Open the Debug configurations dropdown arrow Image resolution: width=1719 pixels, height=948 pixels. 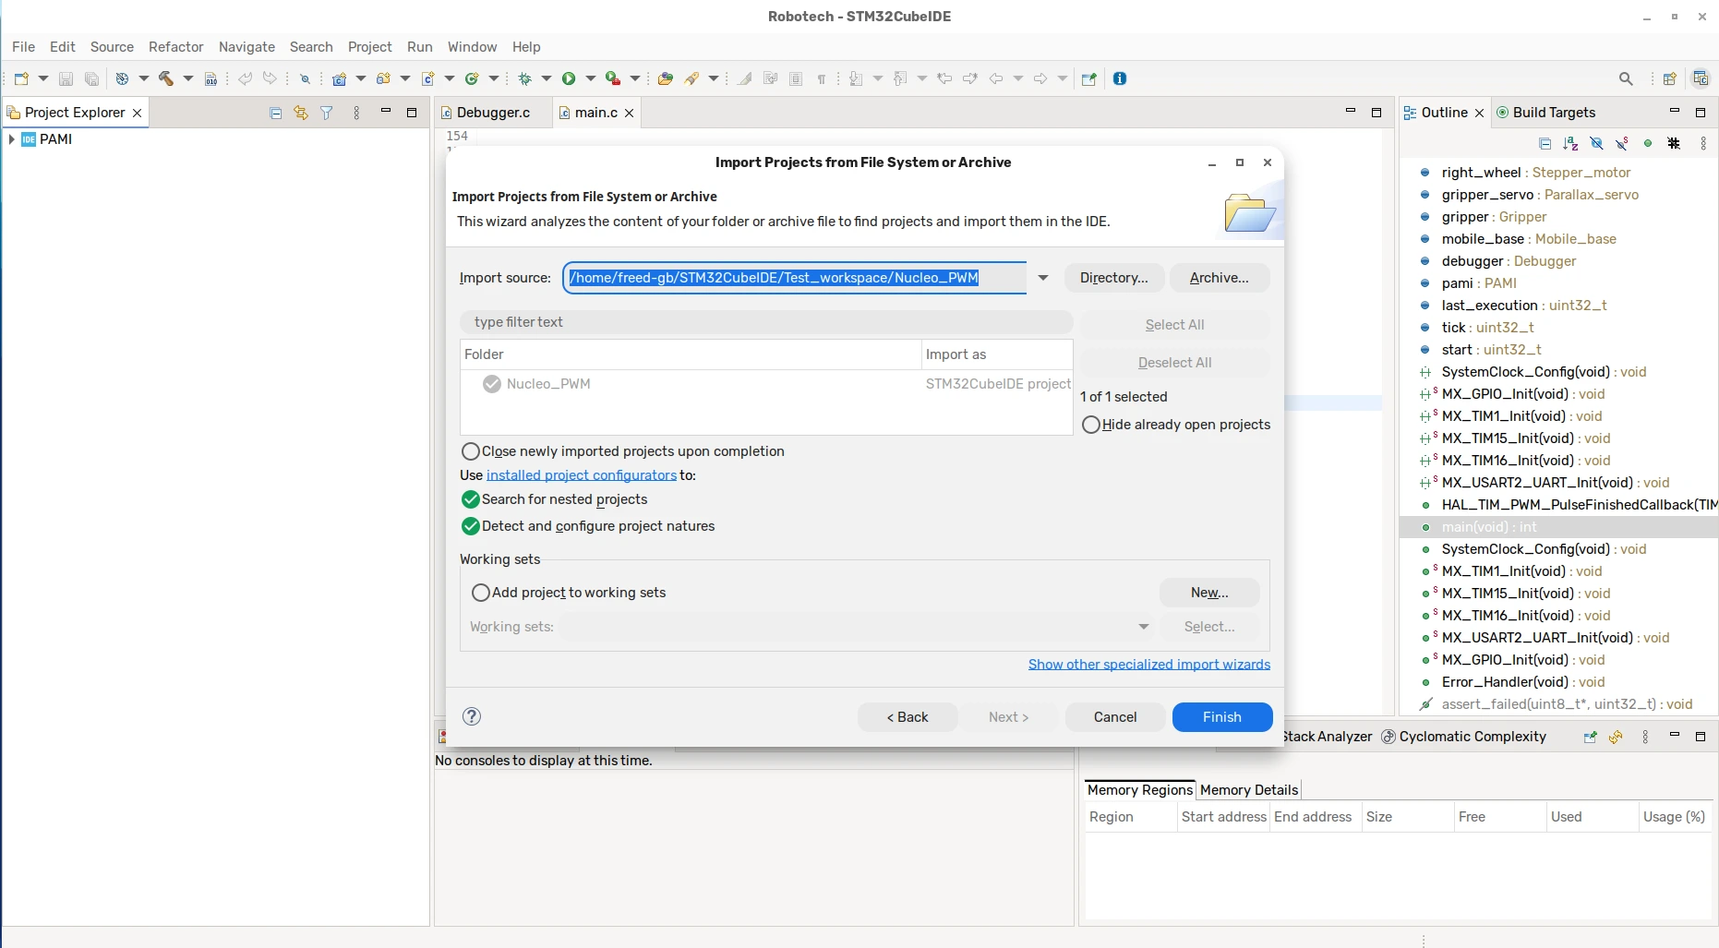click(547, 78)
